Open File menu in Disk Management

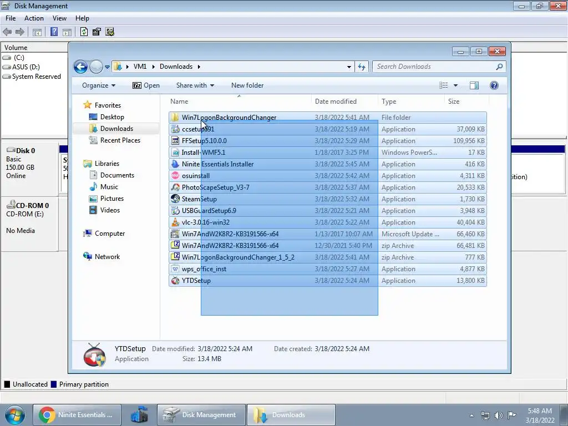(x=11, y=18)
